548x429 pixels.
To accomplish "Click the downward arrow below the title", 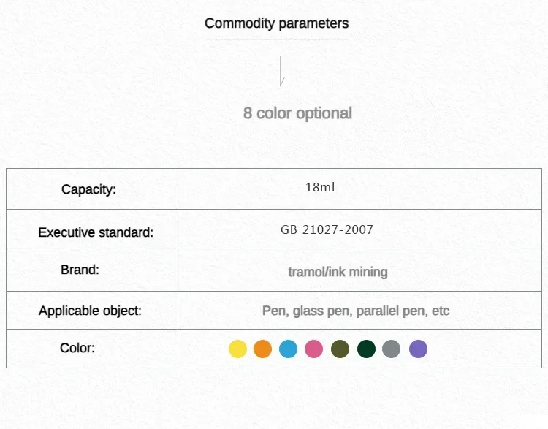I will click(281, 72).
